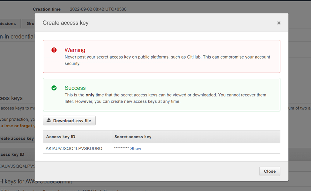Viewport: 311px width, 191px height.
Task: Click the green success checkmark icon
Action: (54, 88)
